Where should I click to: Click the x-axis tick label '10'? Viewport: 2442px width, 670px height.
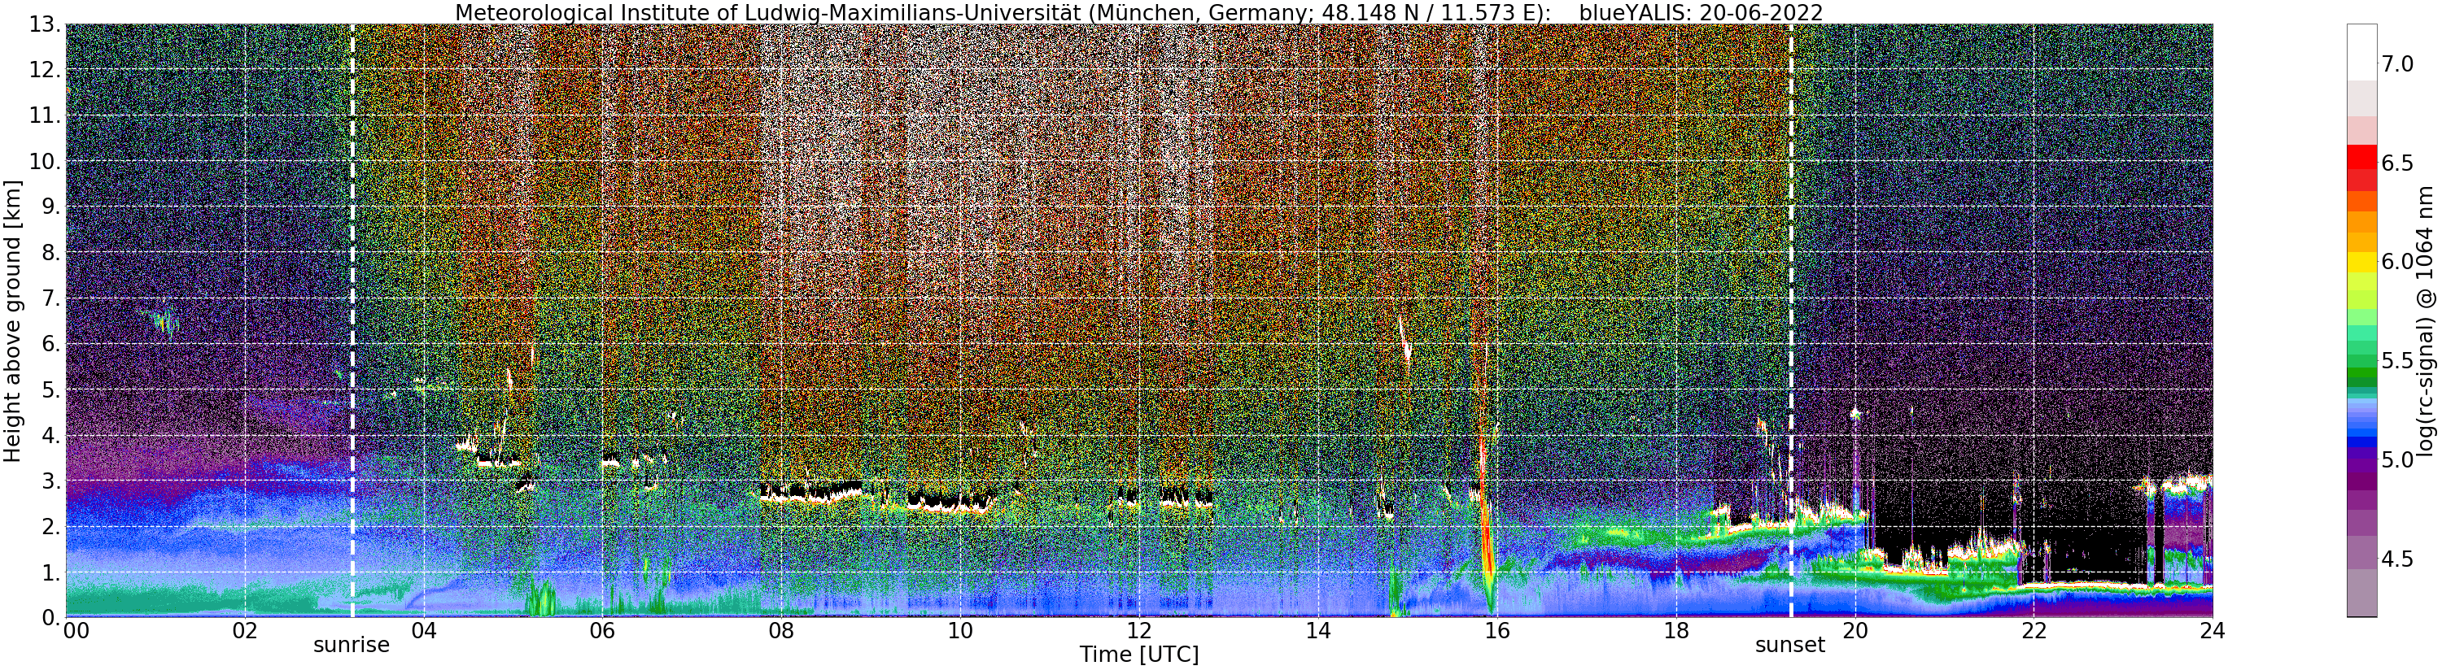click(x=960, y=630)
